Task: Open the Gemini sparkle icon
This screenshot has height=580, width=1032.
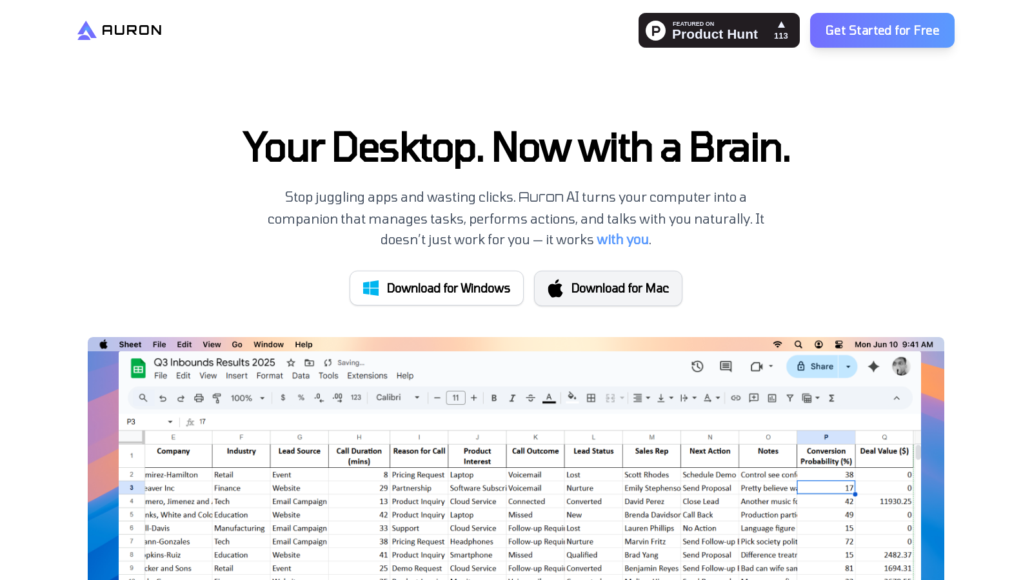Action: (x=873, y=367)
